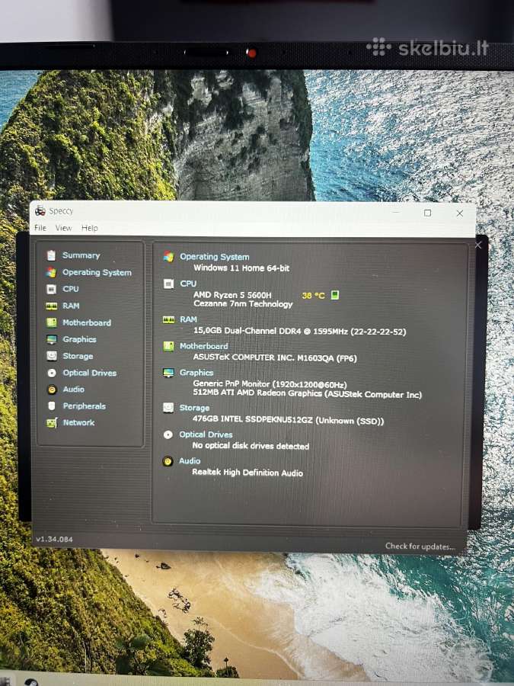Click the RAM module icon in sidebar
Viewport: 514px width, 686px height.
(x=52, y=306)
